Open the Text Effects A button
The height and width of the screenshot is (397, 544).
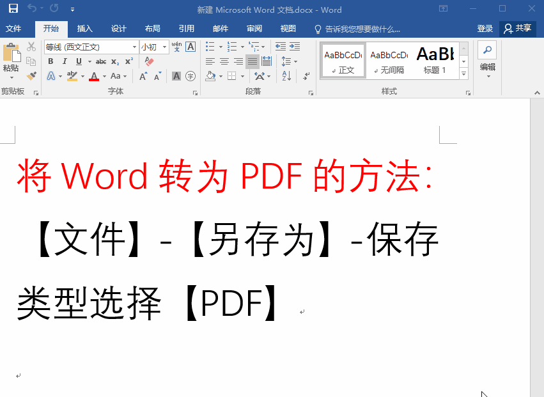pyautogui.click(x=51, y=76)
